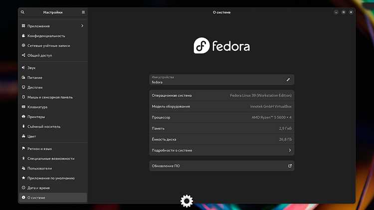
Task: Open the hamburger menu in the Settings sidebar
Action: tap(83, 12)
